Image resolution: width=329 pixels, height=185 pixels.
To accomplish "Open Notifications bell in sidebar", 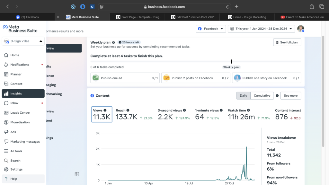I will coord(23,65).
